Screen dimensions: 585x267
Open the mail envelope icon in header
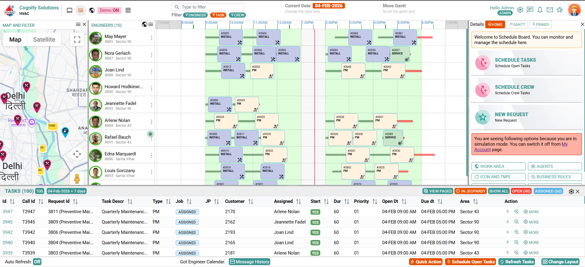click(x=550, y=10)
